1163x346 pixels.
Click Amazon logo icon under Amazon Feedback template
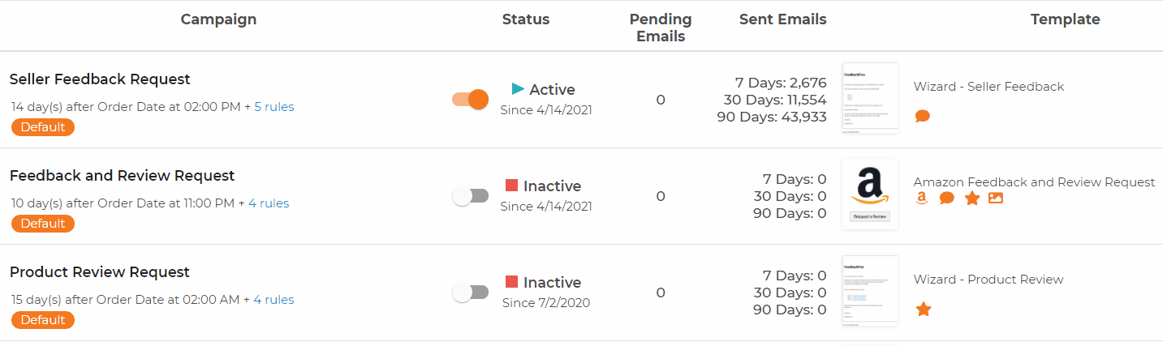(x=921, y=198)
